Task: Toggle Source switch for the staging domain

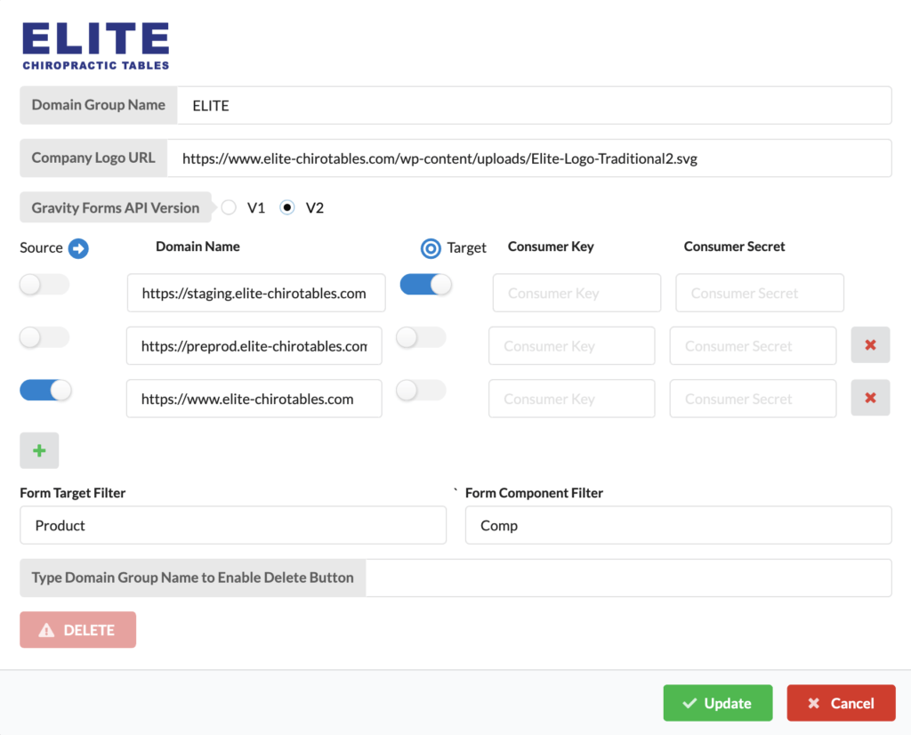Action: [x=44, y=285]
